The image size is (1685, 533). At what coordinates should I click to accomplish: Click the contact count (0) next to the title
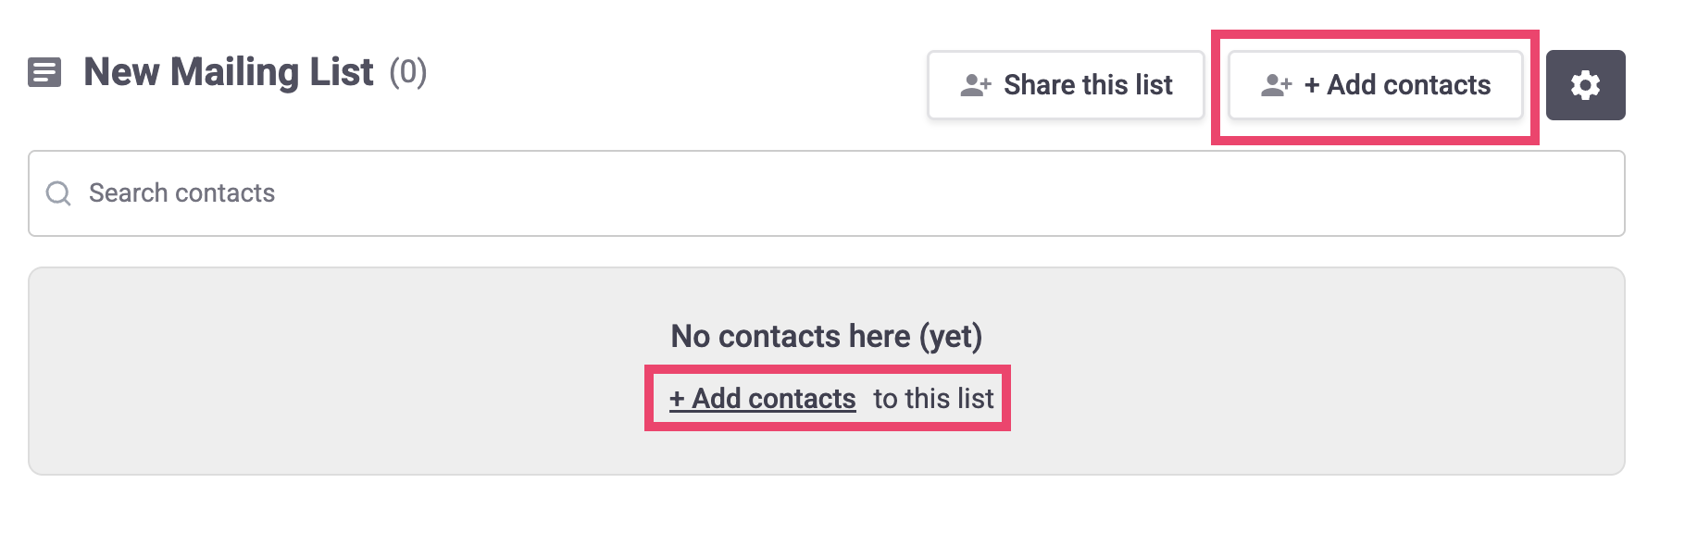(x=407, y=72)
